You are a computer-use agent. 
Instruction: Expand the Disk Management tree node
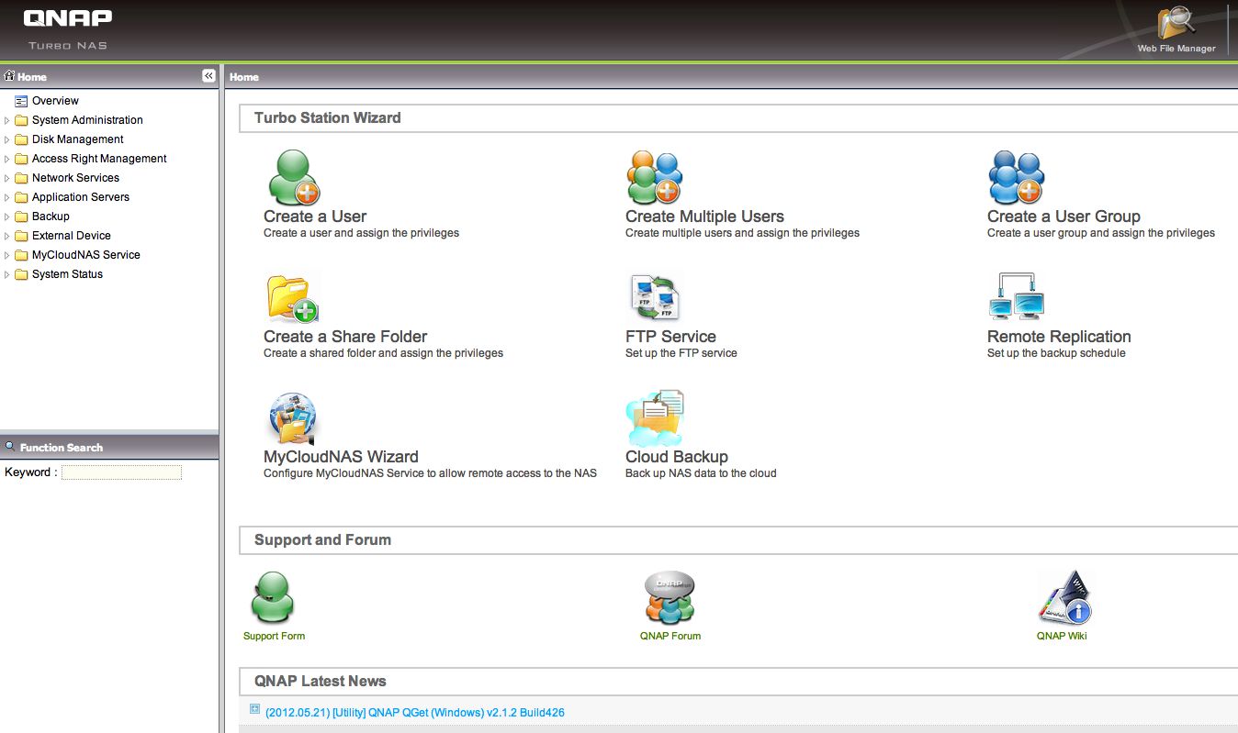[x=7, y=139]
